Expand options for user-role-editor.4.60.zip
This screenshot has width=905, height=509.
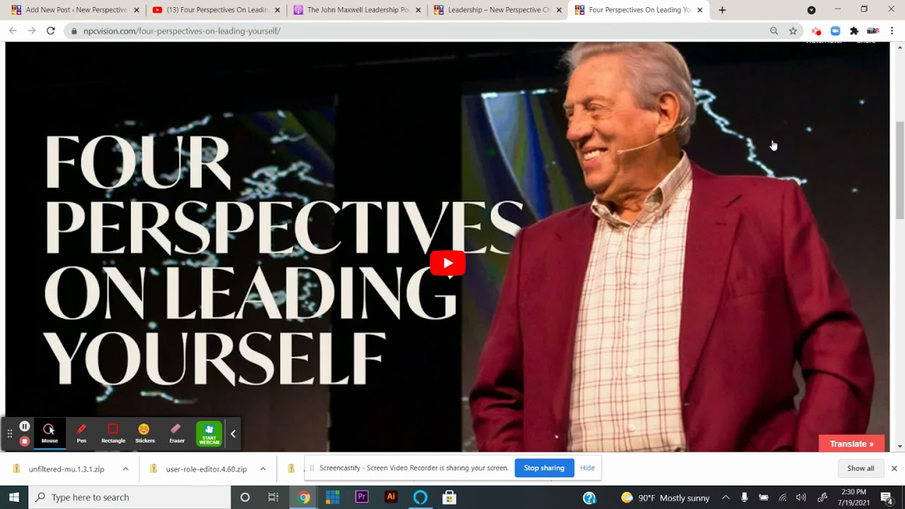point(262,469)
